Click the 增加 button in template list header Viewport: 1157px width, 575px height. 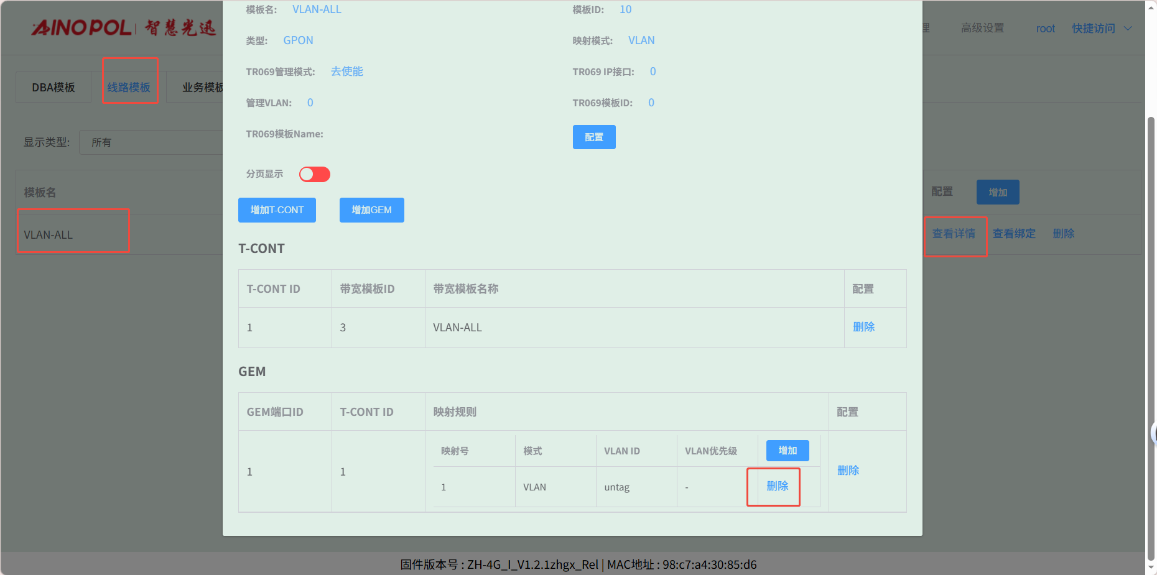(x=997, y=192)
